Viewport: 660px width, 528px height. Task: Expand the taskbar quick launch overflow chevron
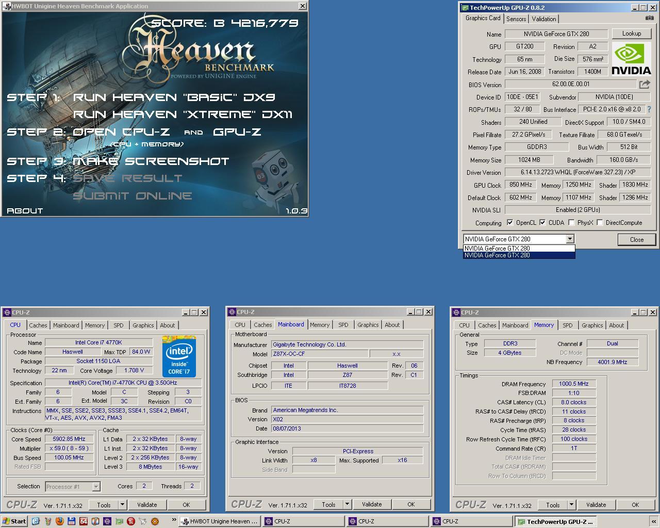174,520
